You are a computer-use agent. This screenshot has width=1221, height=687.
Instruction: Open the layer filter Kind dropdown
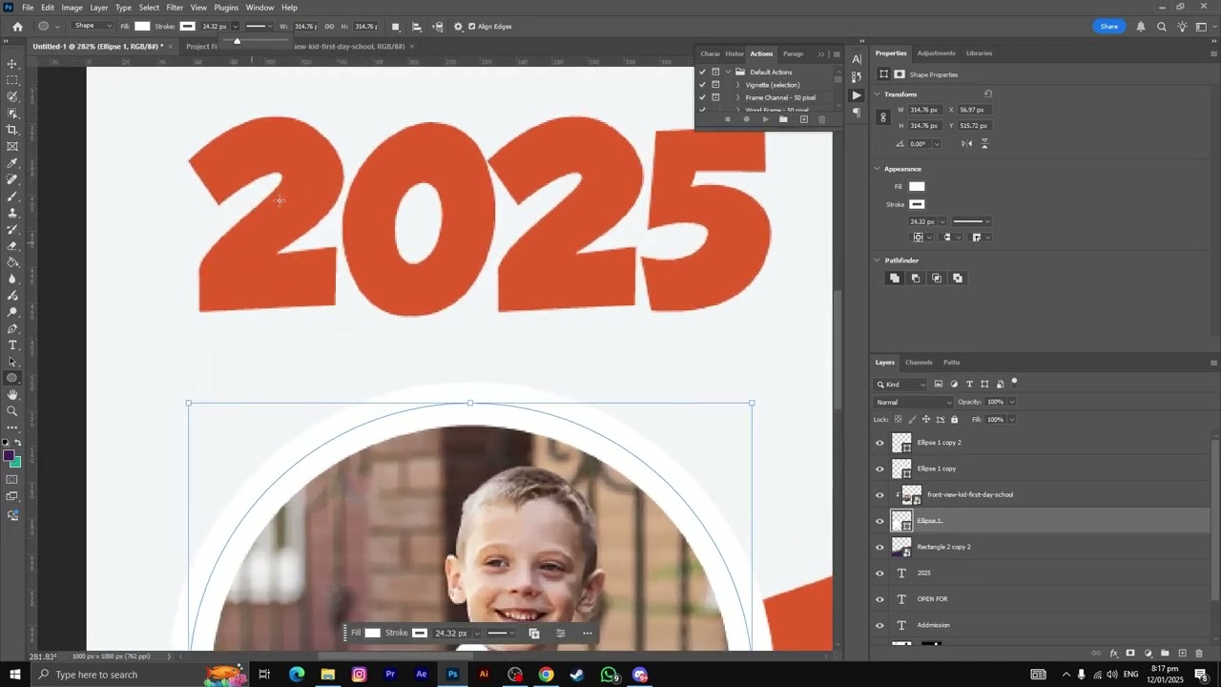click(x=900, y=385)
